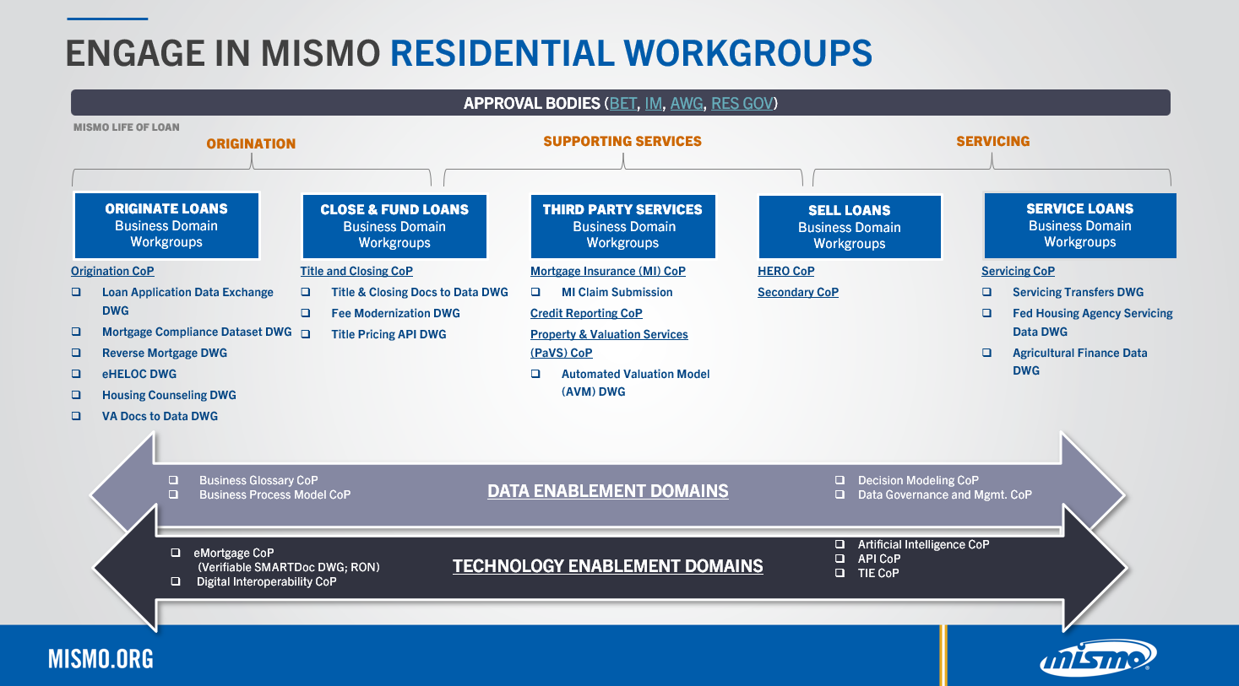Open the Property & Valuation Services (PaVS) CoP link
Image resolution: width=1239 pixels, height=686 pixels.
coord(609,334)
